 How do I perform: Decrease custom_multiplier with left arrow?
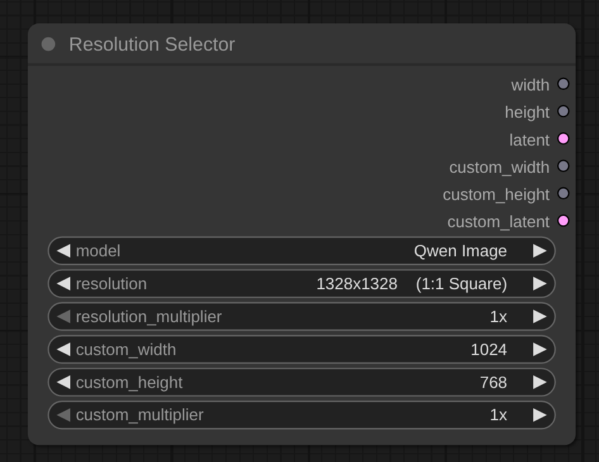click(63, 415)
